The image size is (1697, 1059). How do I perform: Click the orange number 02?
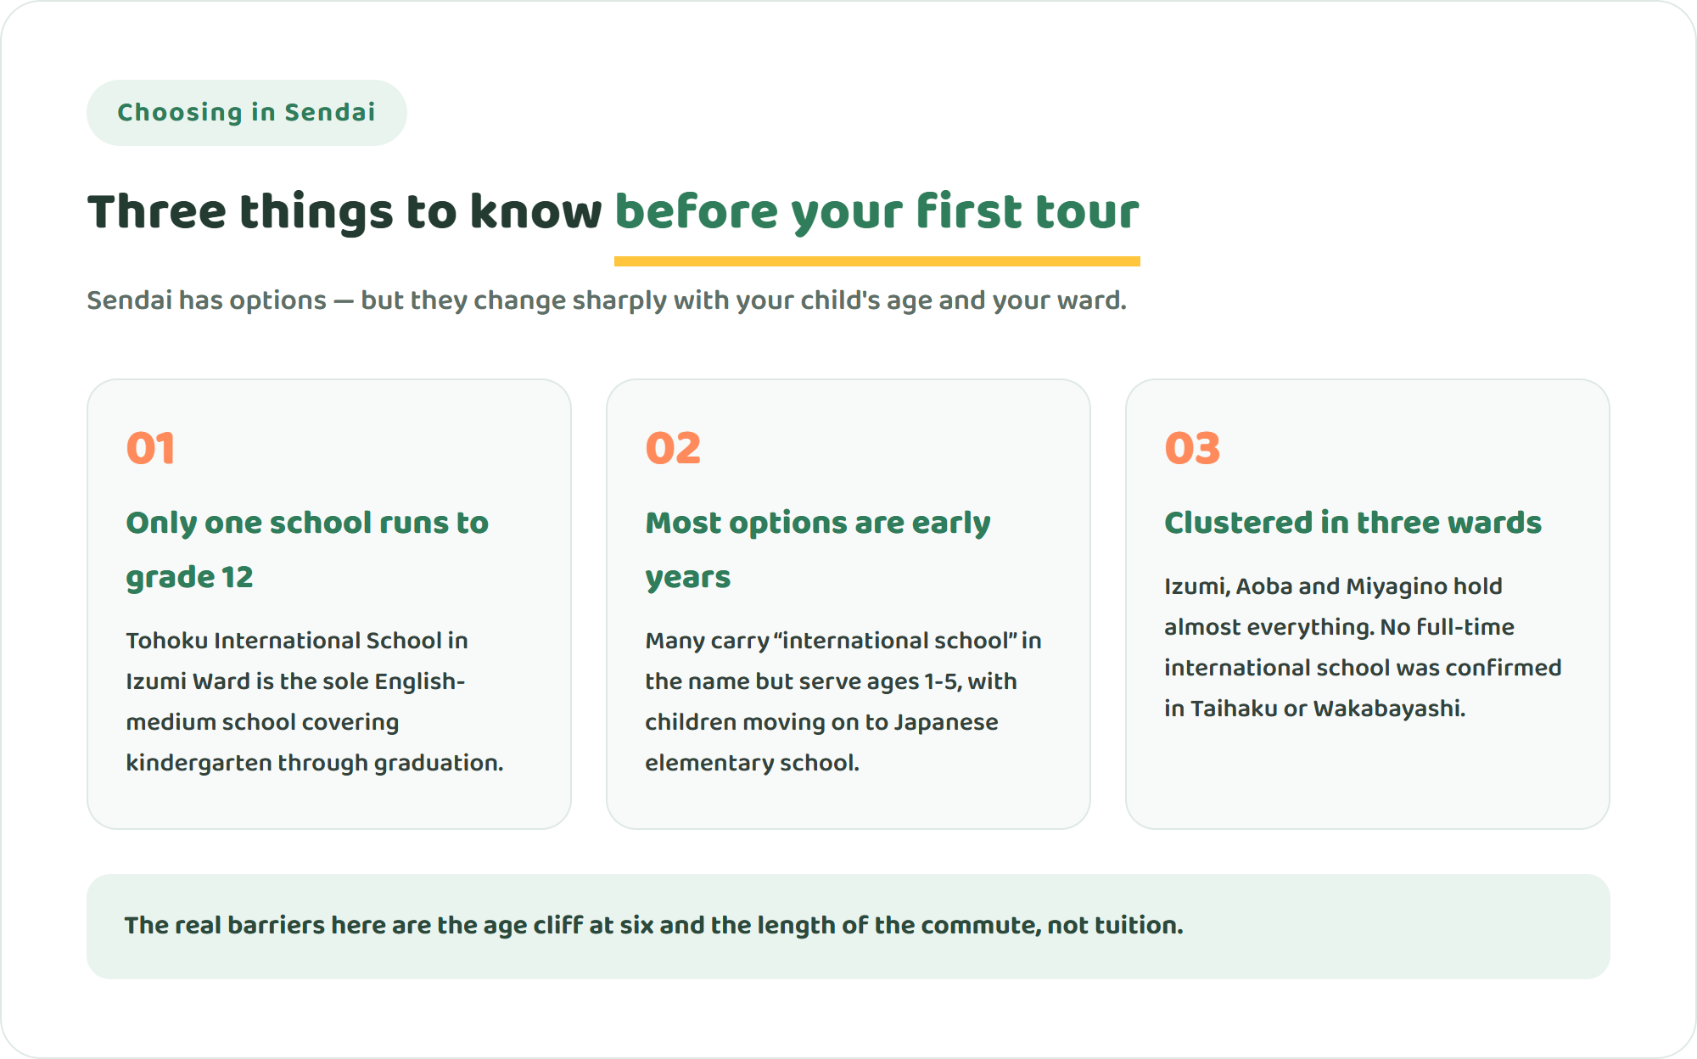pyautogui.click(x=673, y=448)
